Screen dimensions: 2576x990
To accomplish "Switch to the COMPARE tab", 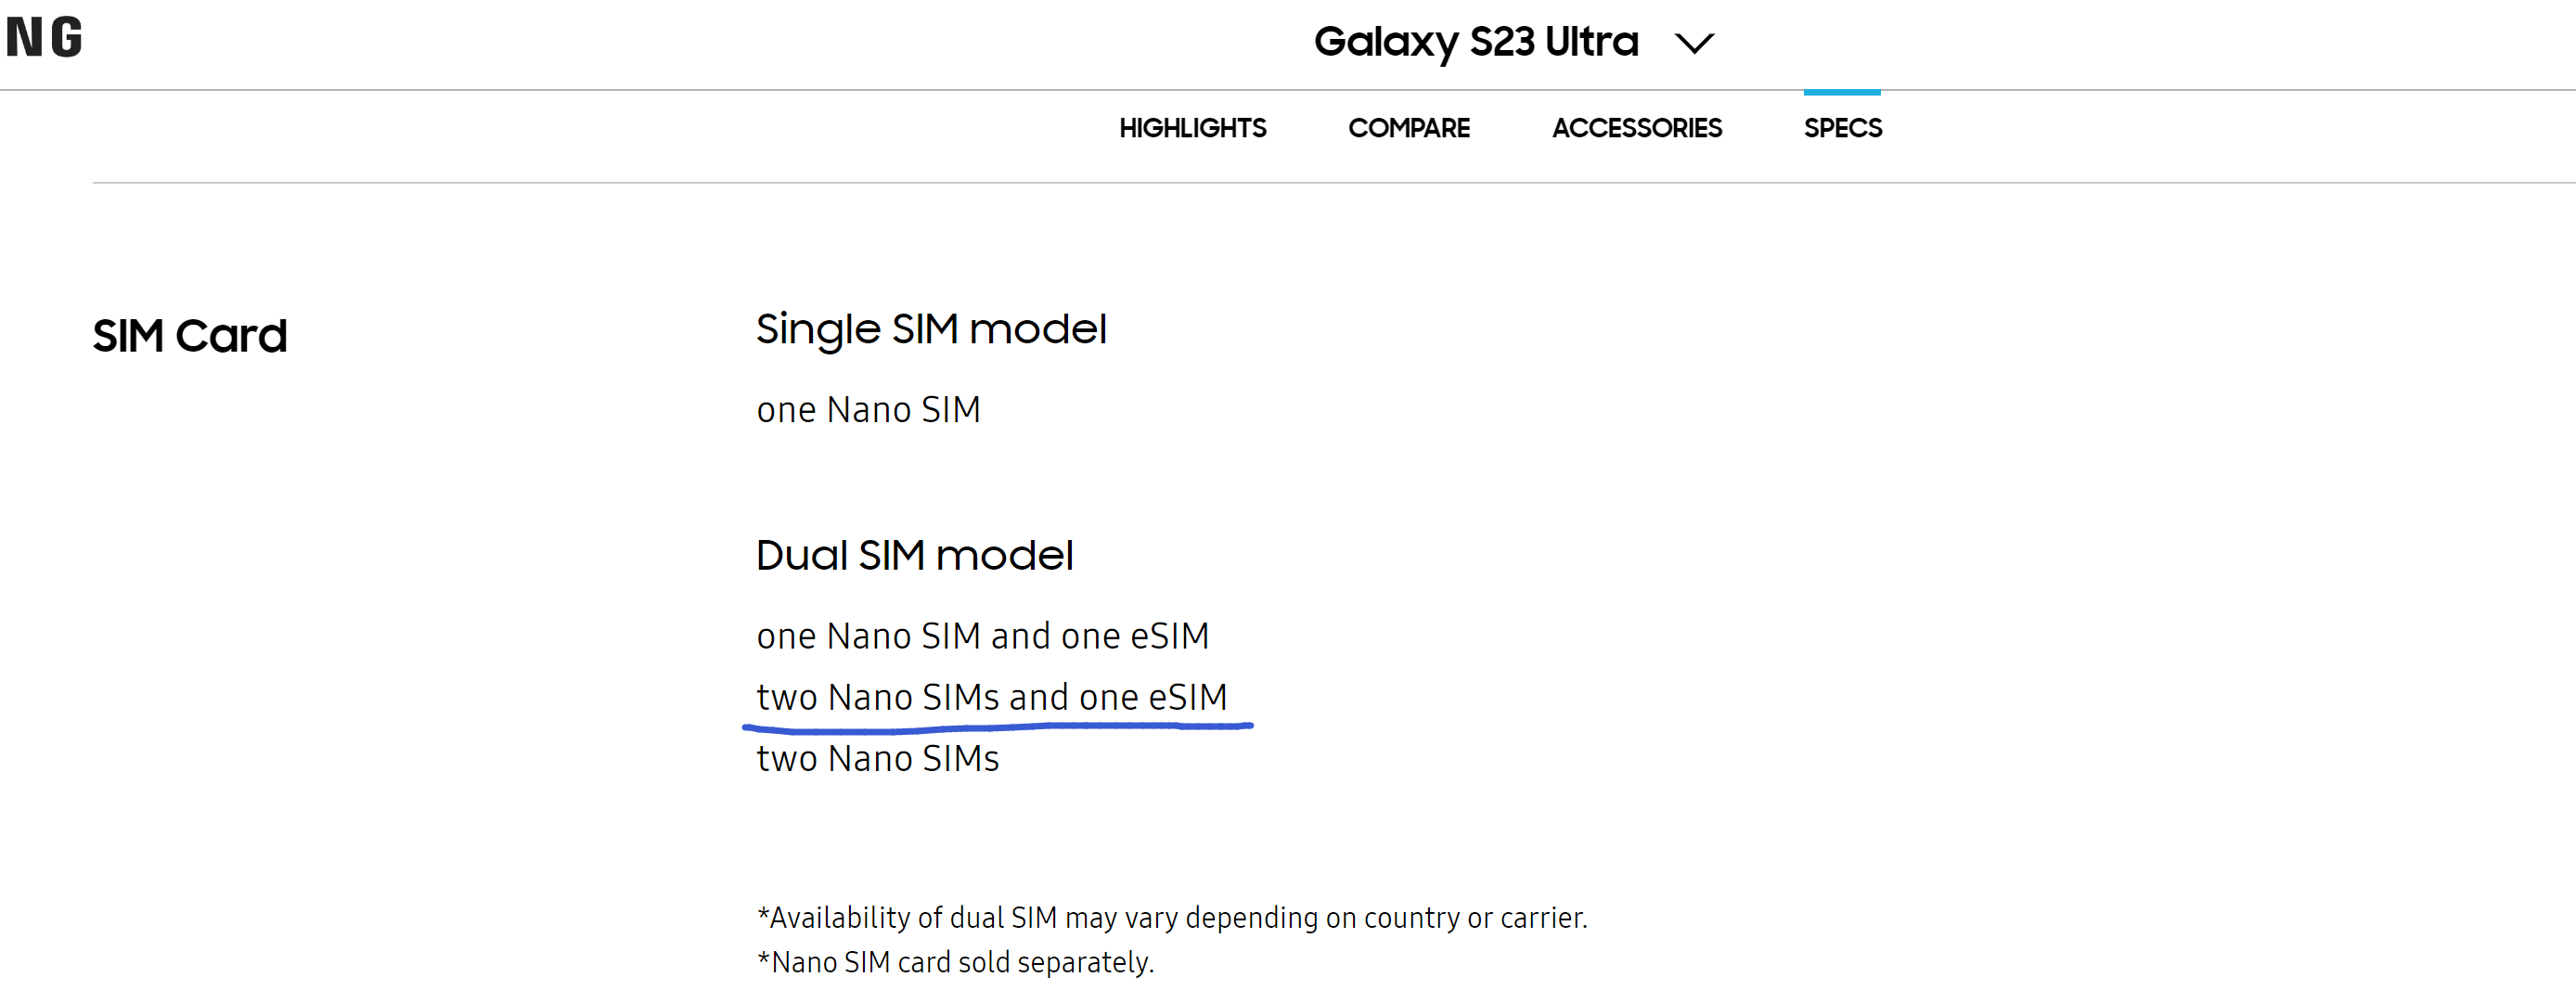I will [x=1408, y=128].
